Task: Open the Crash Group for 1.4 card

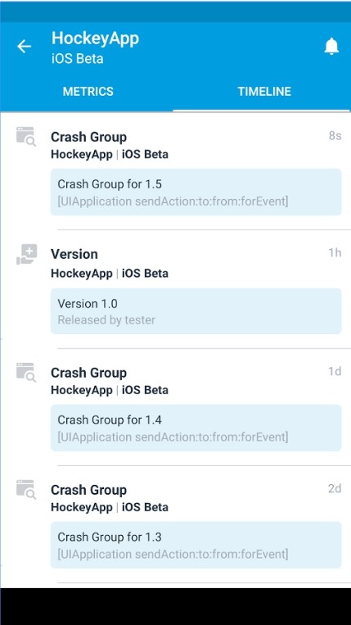Action: point(196,428)
